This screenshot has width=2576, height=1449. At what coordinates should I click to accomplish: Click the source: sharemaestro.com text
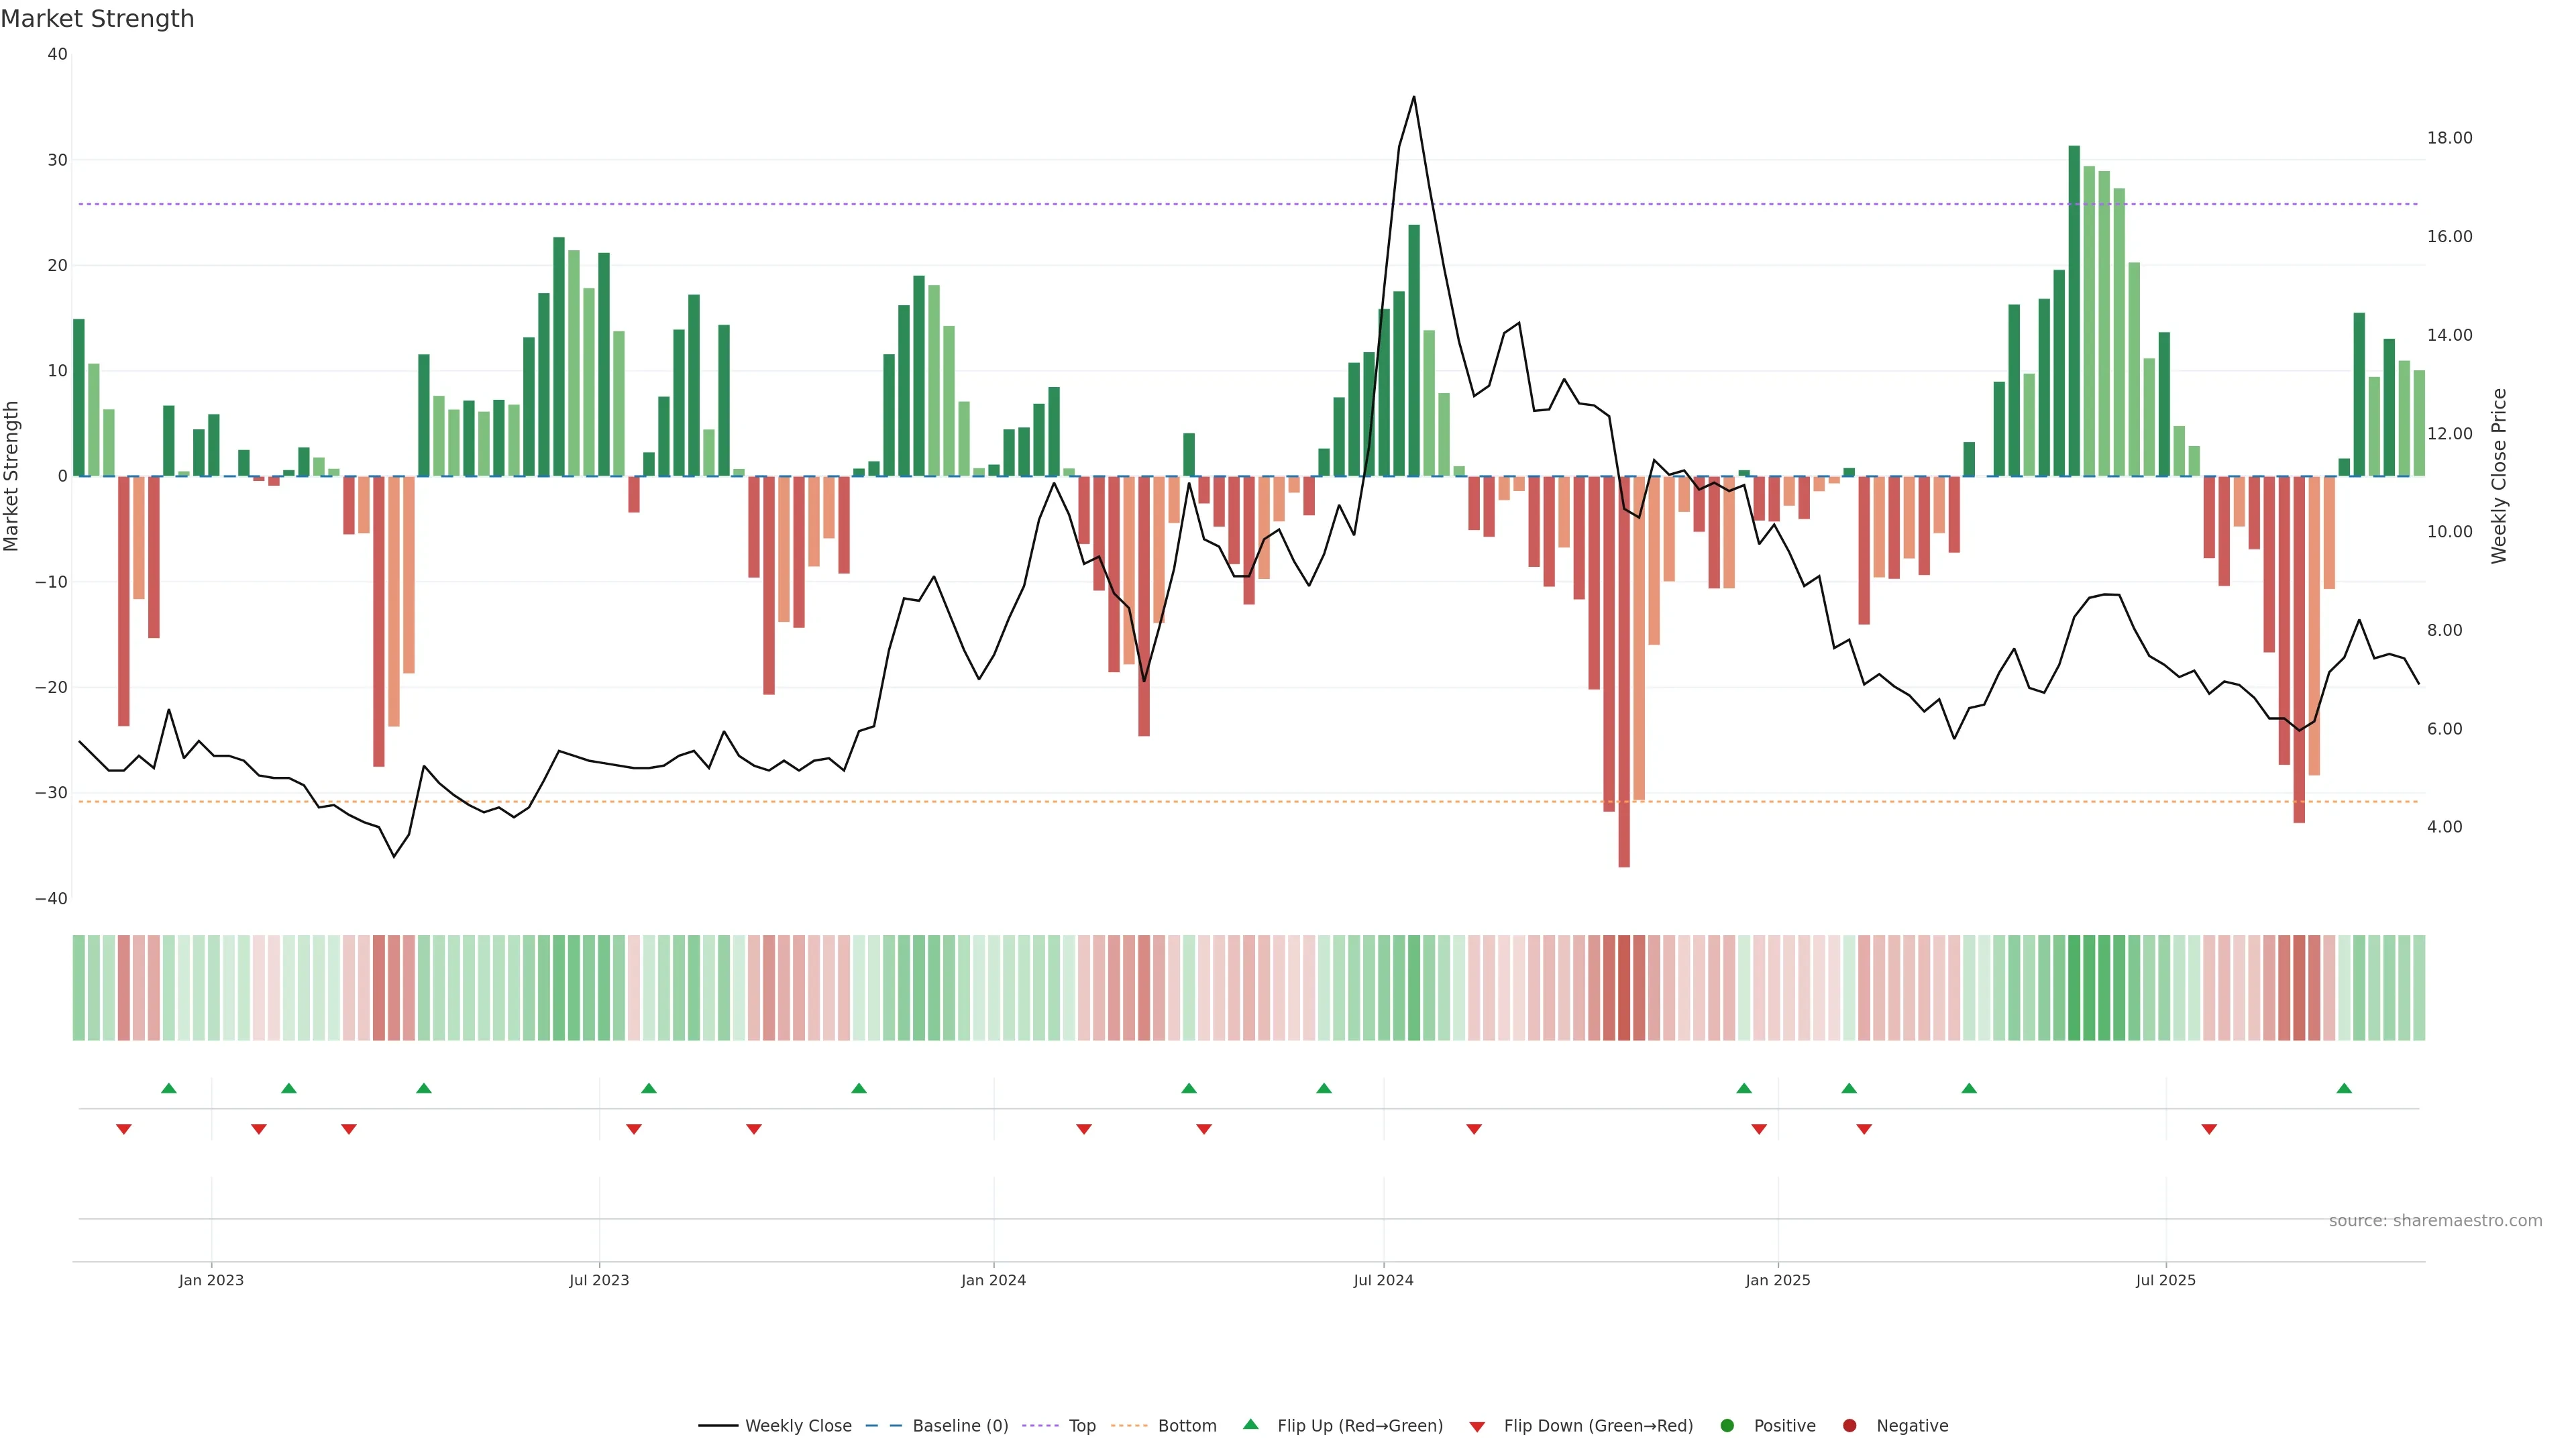click(2435, 1221)
